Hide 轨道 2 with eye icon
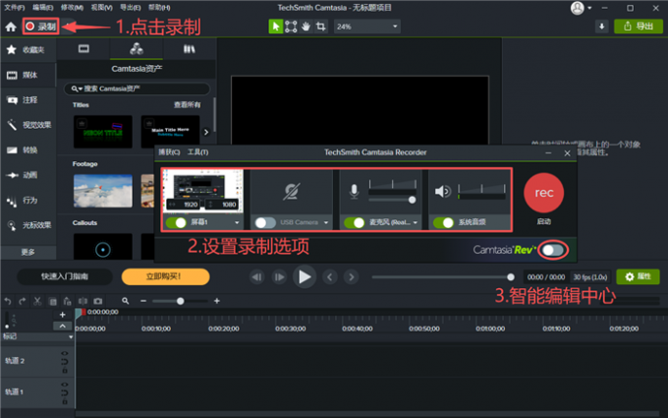668x418 pixels. [64, 354]
